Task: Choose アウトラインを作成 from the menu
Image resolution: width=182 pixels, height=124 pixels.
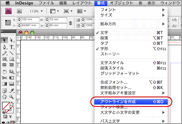Action: coord(131,102)
